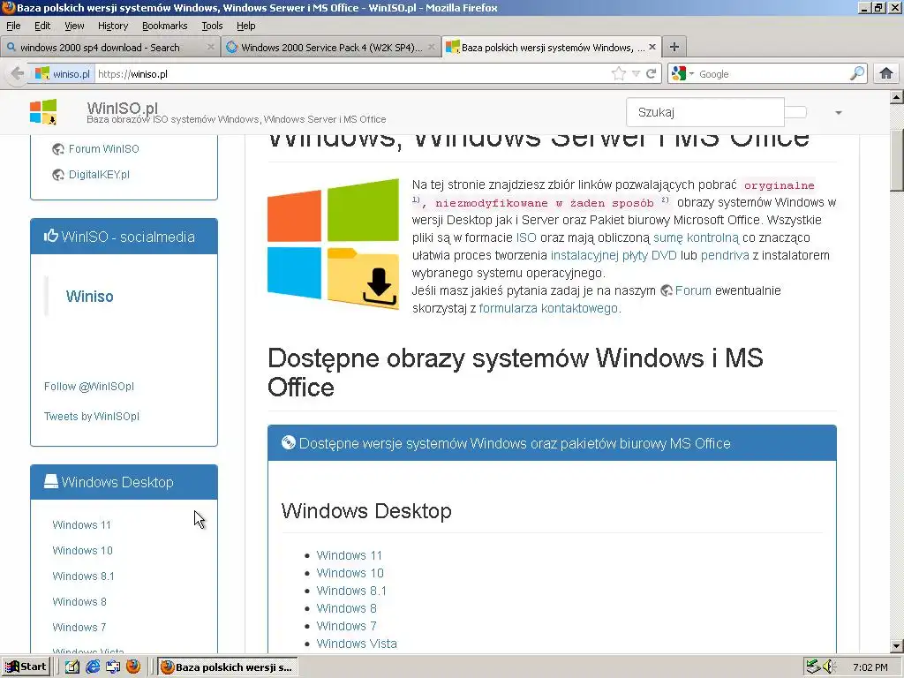904x678 pixels.
Task: Open the Bookmarks menu
Action: pos(165,26)
